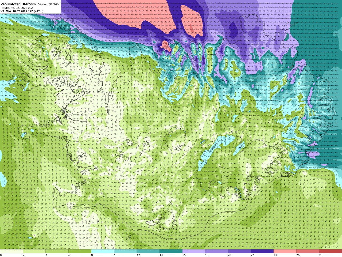
Task: Click the 'Vindur í 925hPa' label
Action: click(49, 5)
